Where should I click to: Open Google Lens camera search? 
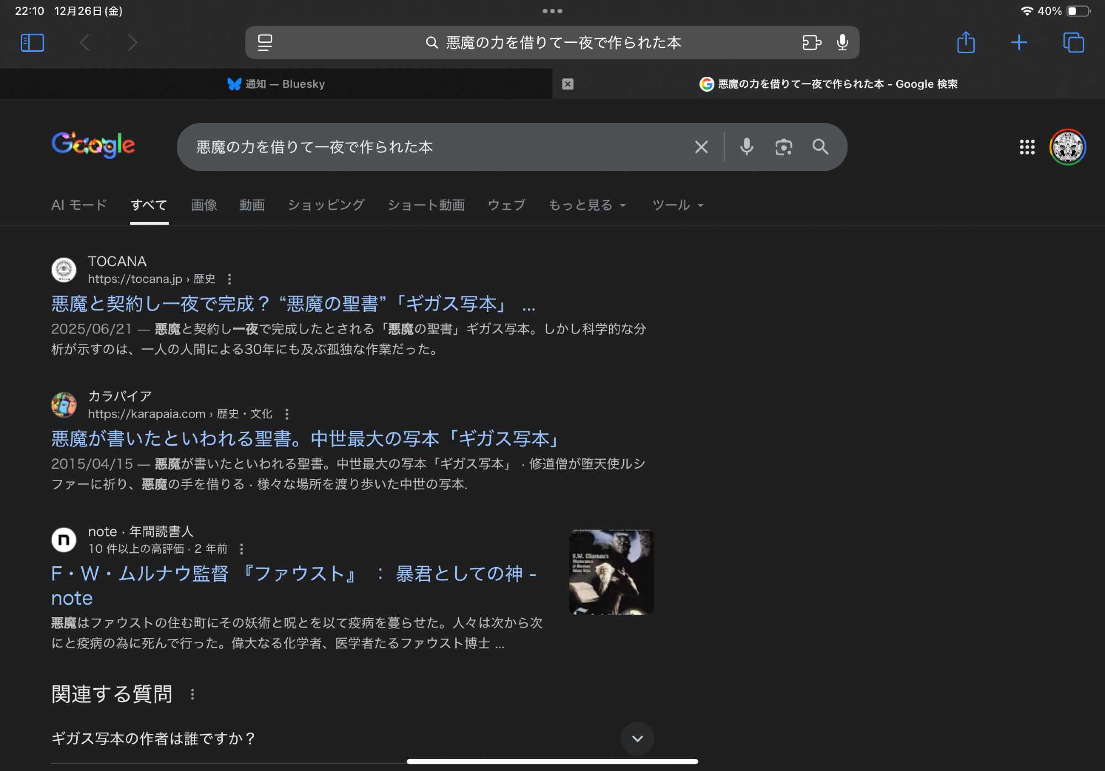pyautogui.click(x=783, y=147)
